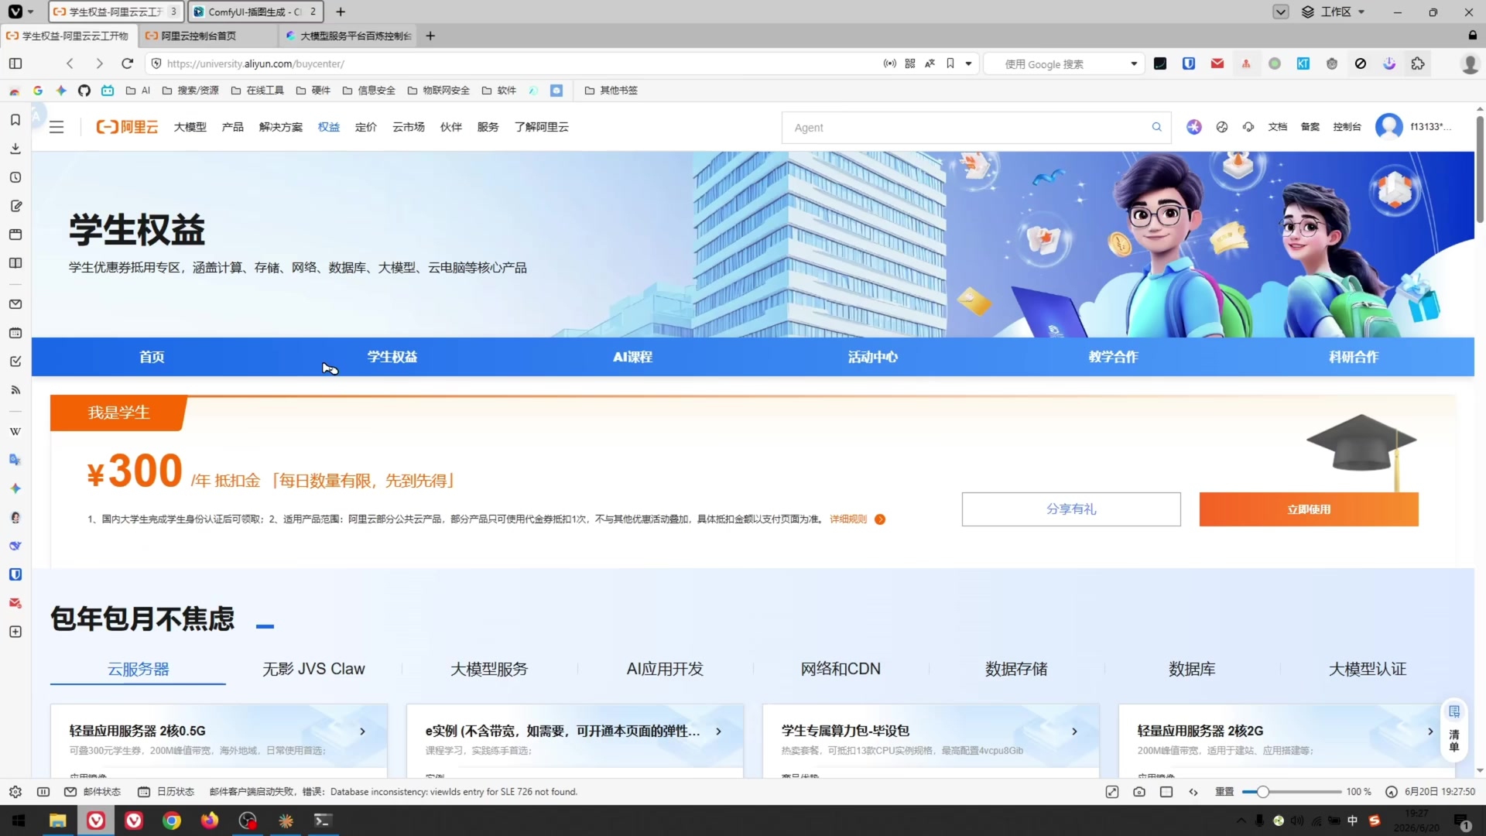Click the 文档 docs link
Screen dimensions: 1486x836
[1278, 127]
